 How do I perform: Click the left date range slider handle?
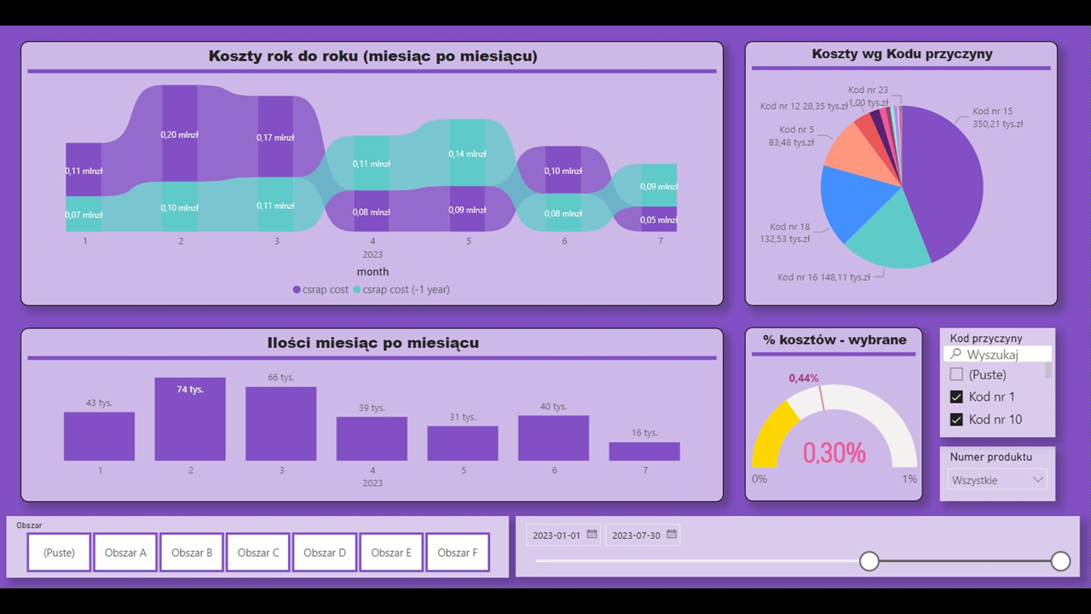click(x=869, y=561)
